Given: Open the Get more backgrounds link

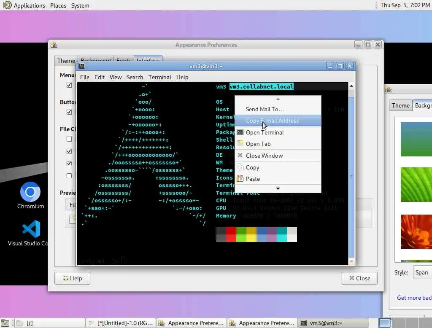Looking at the screenshot, I should point(414,298).
